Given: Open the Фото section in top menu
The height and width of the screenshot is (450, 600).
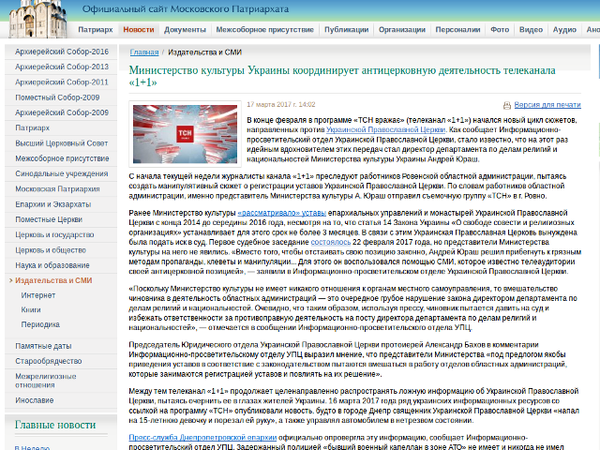Looking at the screenshot, I should coord(500,29).
